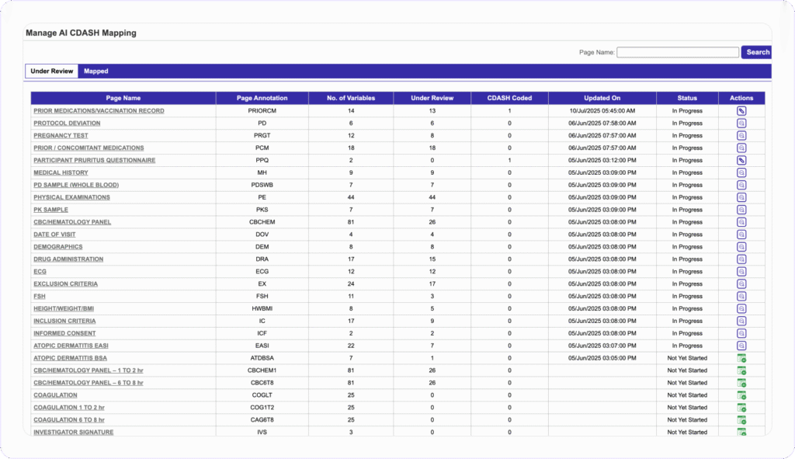Screen dimensions: 795x459
Task: Click the review icon for the ECG row
Action: pos(741,271)
